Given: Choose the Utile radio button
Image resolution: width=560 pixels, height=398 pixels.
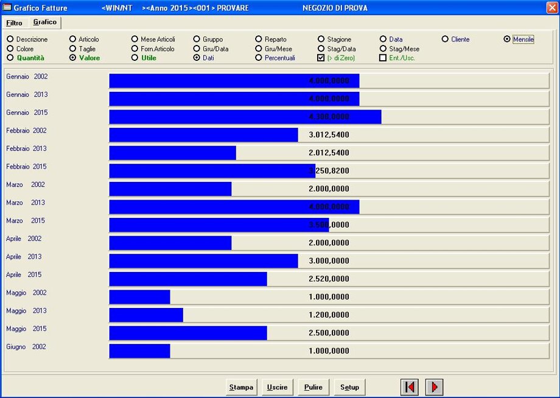Looking at the screenshot, I should point(135,58).
